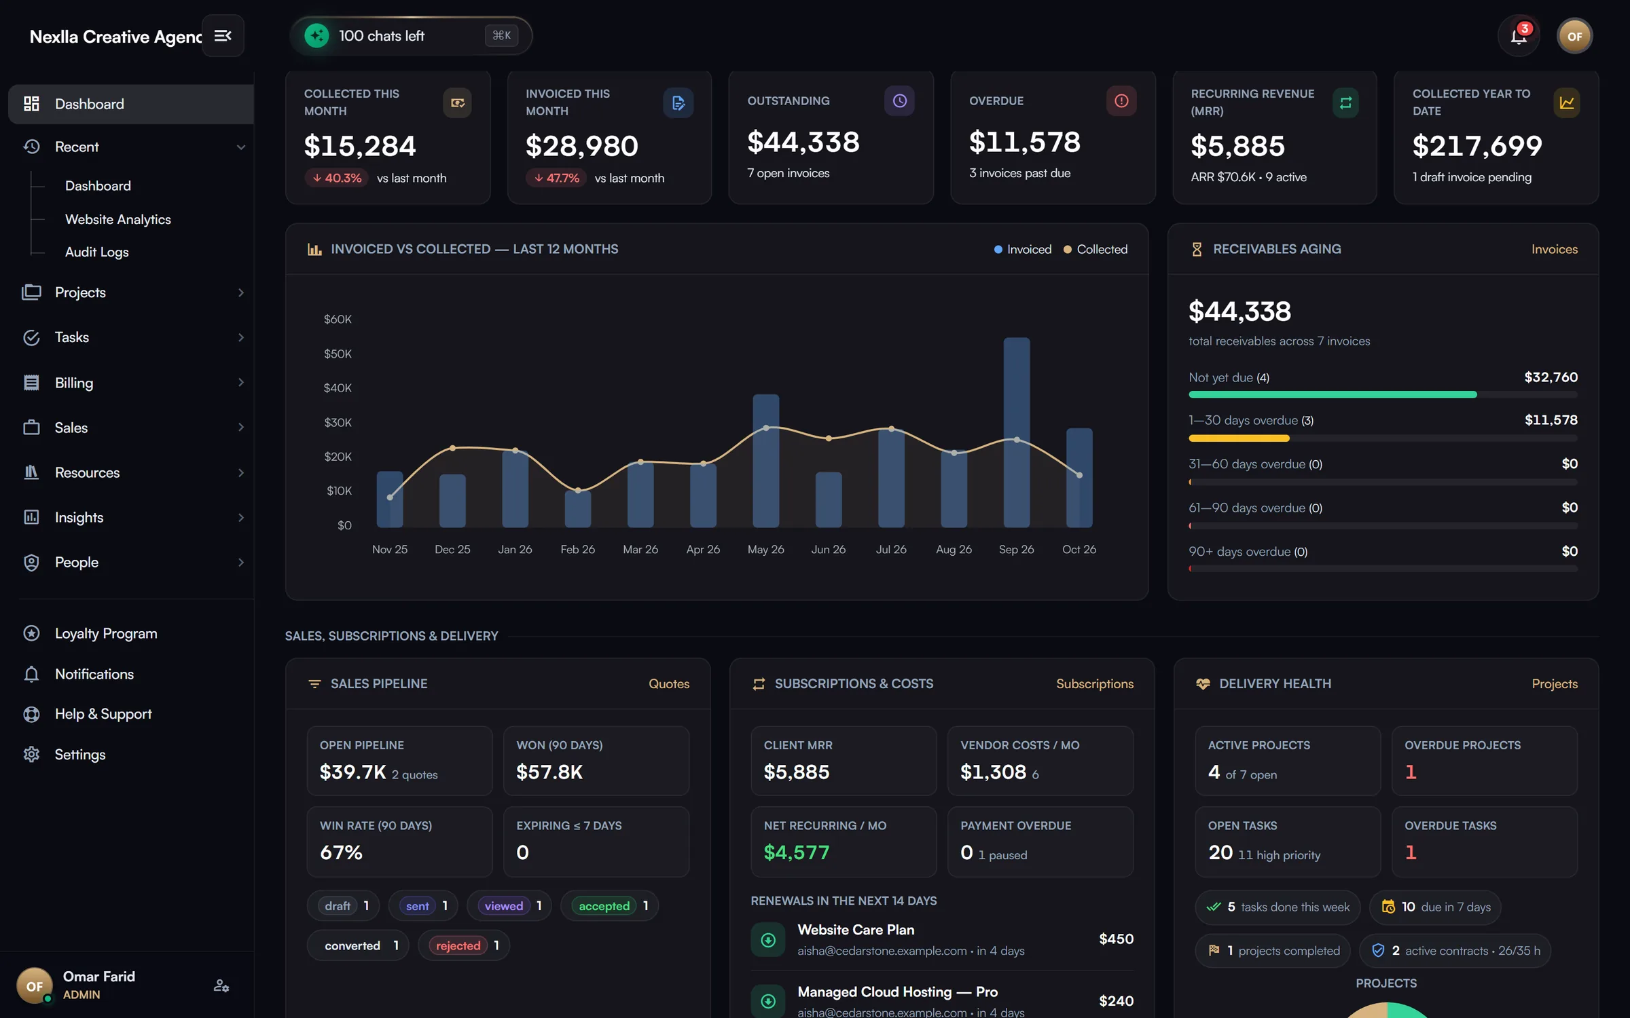Click the Sep 26 invoiced bar in chart

point(1017,432)
